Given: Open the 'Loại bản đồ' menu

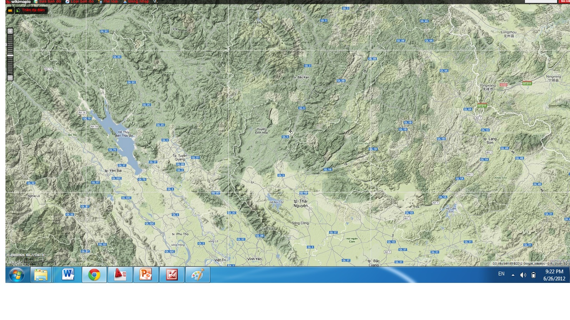Looking at the screenshot, I should pyautogui.click(x=79, y=2).
